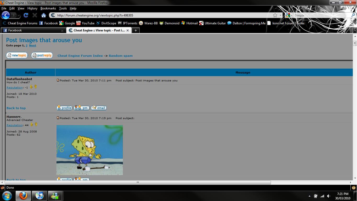Open the Help menu

[x=73, y=8]
